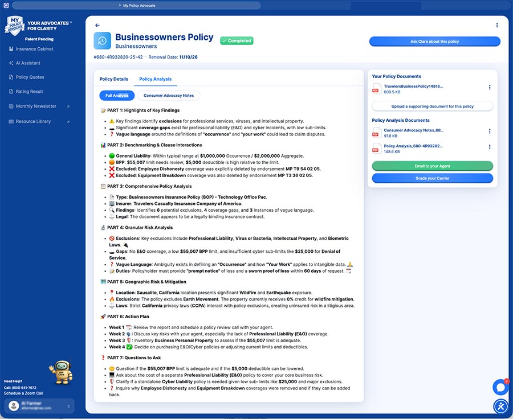The image size is (513, 419).
Task: Open the chat bubble in bottom-right corner
Action: (x=500, y=387)
